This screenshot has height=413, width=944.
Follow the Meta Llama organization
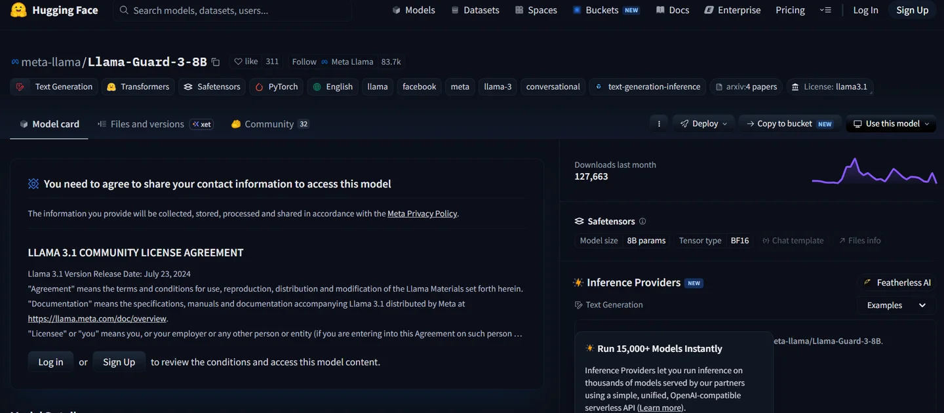click(304, 62)
